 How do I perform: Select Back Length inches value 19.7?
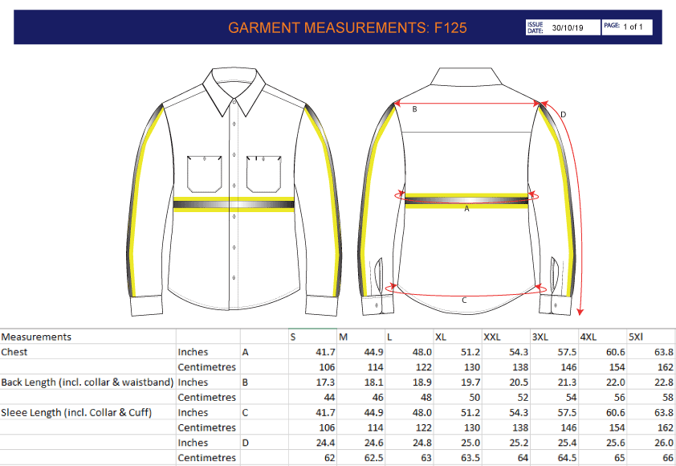pyautogui.click(x=470, y=382)
